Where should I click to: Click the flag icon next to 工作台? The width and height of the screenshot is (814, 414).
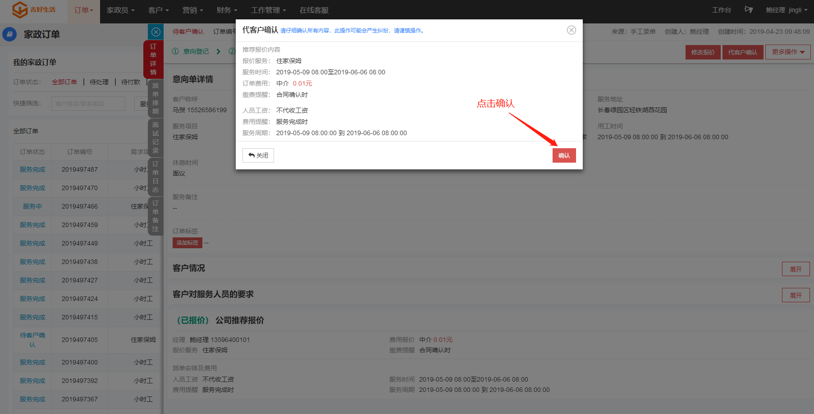pyautogui.click(x=749, y=9)
